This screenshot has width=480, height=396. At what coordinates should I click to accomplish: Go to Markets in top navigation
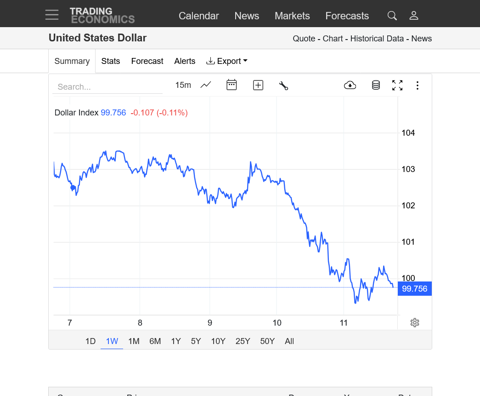(x=292, y=16)
